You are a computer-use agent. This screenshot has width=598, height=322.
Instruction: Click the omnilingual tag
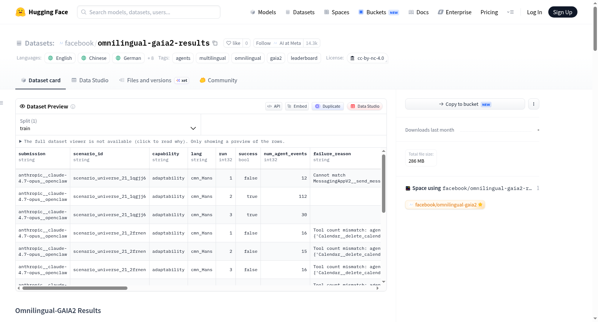point(248,58)
